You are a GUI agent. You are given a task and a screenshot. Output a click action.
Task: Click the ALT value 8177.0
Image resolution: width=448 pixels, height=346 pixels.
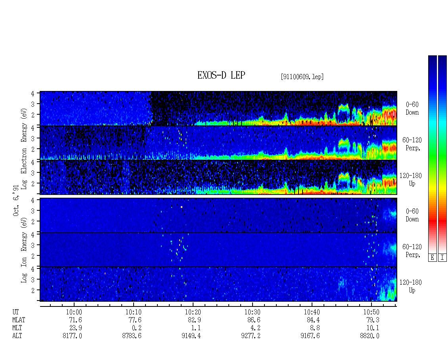tap(72, 336)
